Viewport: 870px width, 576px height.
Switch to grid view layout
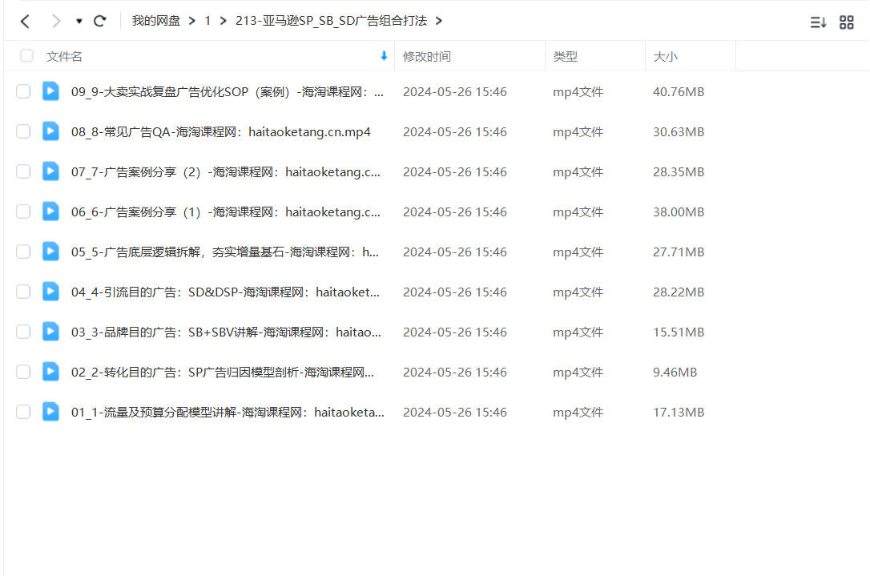(847, 22)
